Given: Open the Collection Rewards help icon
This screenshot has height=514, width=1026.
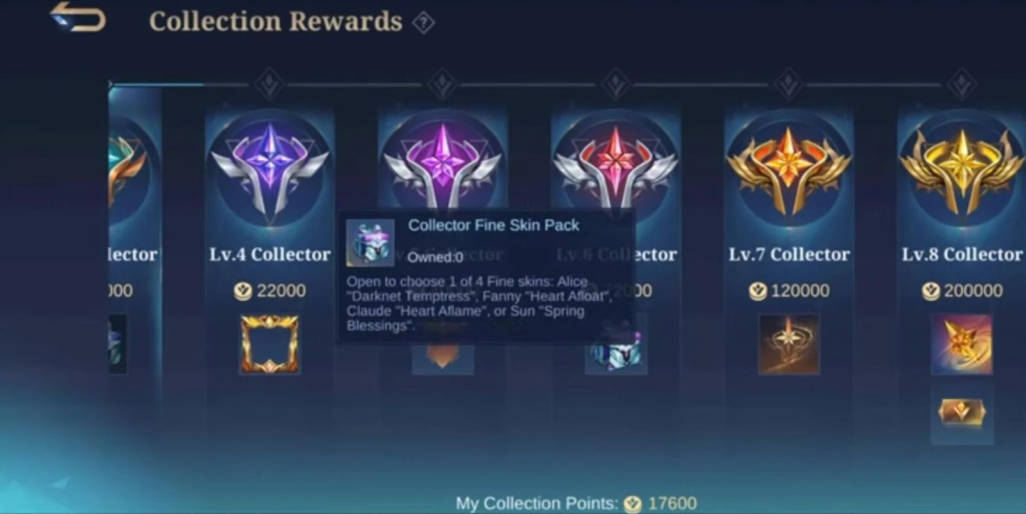Looking at the screenshot, I should 423,22.
